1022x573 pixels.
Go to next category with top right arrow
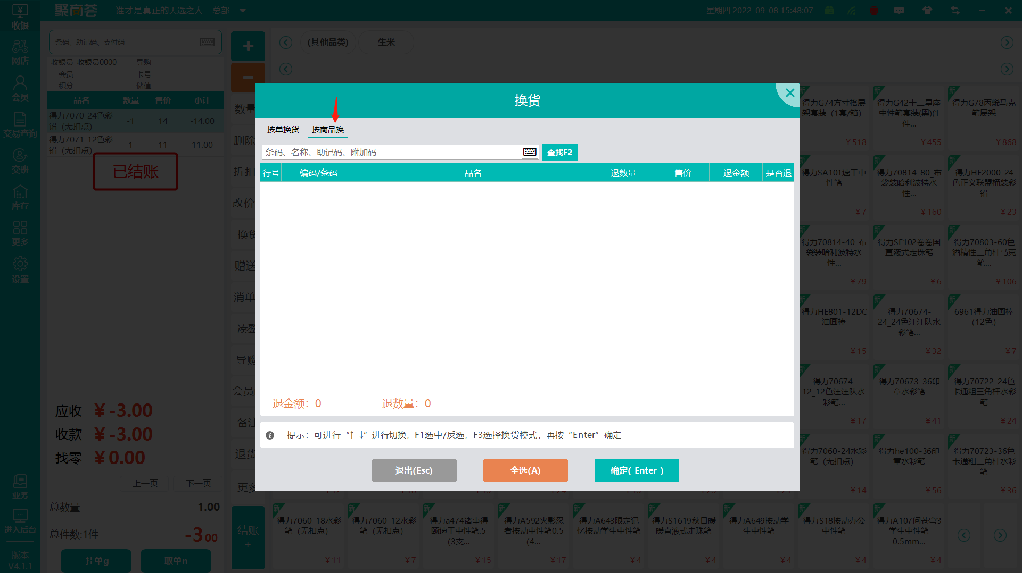click(1007, 43)
